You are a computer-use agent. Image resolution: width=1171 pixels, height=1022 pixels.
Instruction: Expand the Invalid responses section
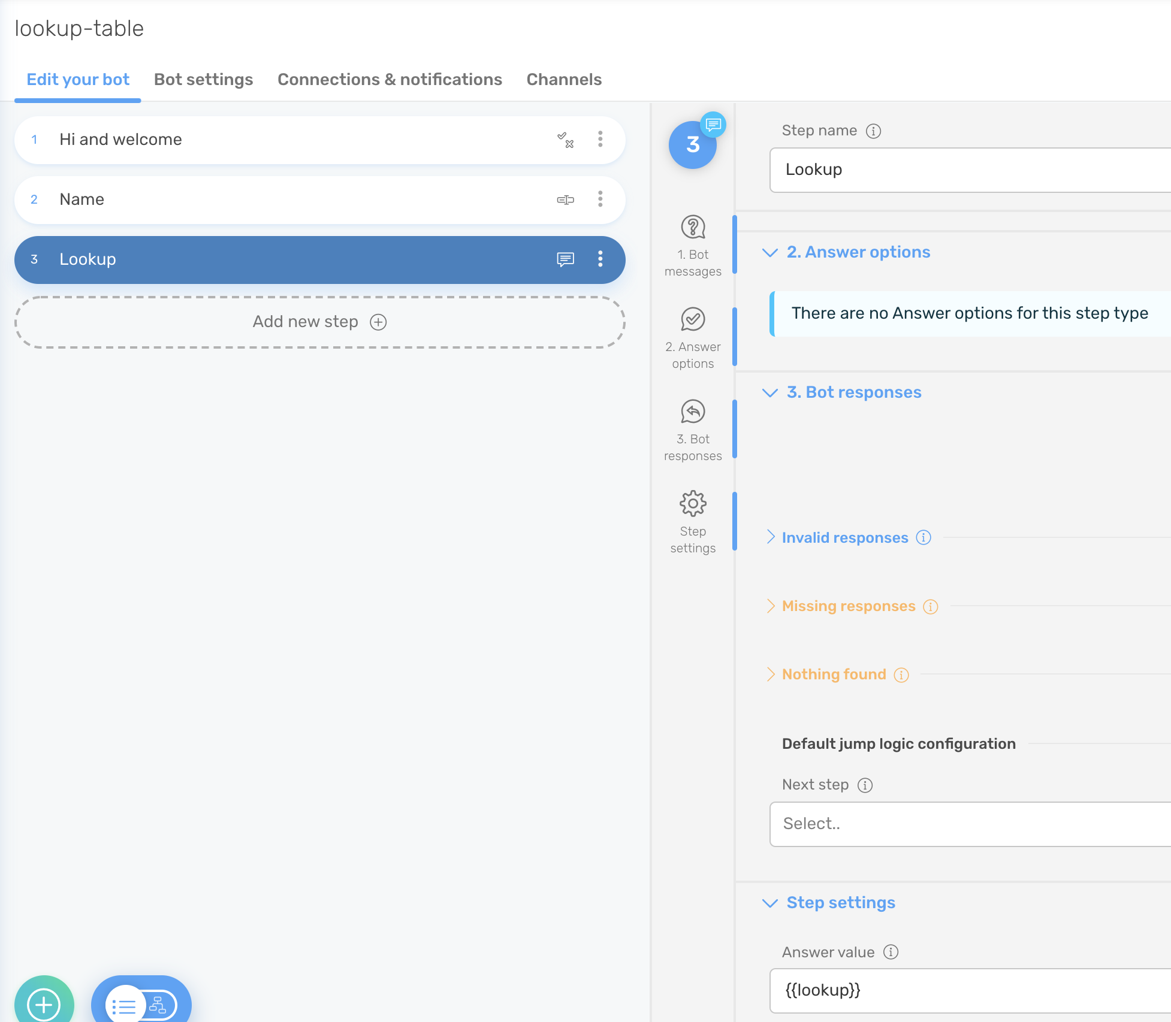[844, 537]
